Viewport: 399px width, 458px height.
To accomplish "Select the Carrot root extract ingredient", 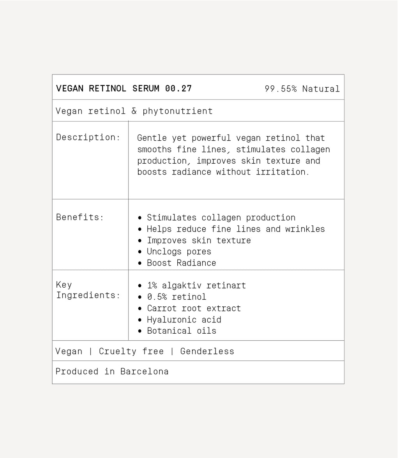I will pos(194,308).
